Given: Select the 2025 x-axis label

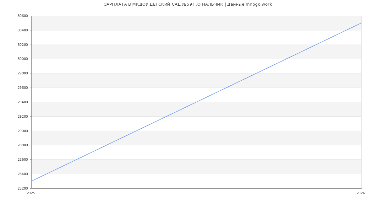Looking at the screenshot, I should pyautogui.click(x=31, y=193).
